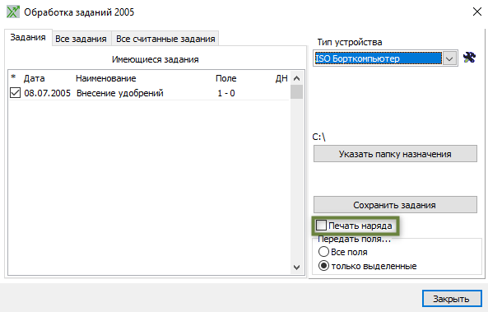Image resolution: width=488 pixels, height=312 pixels.
Task: Click task list scrollbar up arrow
Action: point(296,78)
